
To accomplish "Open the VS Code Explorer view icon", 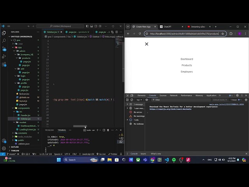I will click(4, 33).
